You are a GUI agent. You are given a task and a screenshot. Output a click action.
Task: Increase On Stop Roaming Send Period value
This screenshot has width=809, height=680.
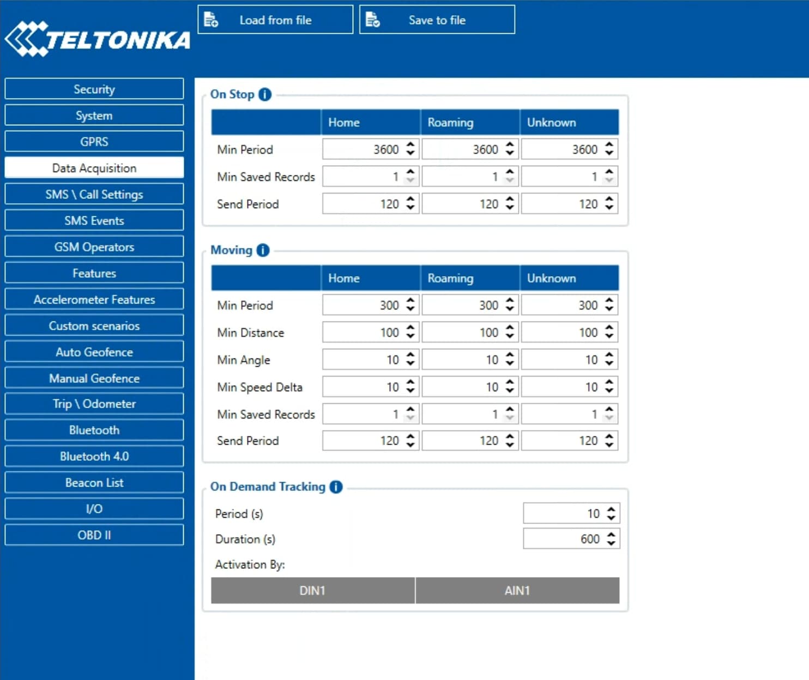click(510, 199)
